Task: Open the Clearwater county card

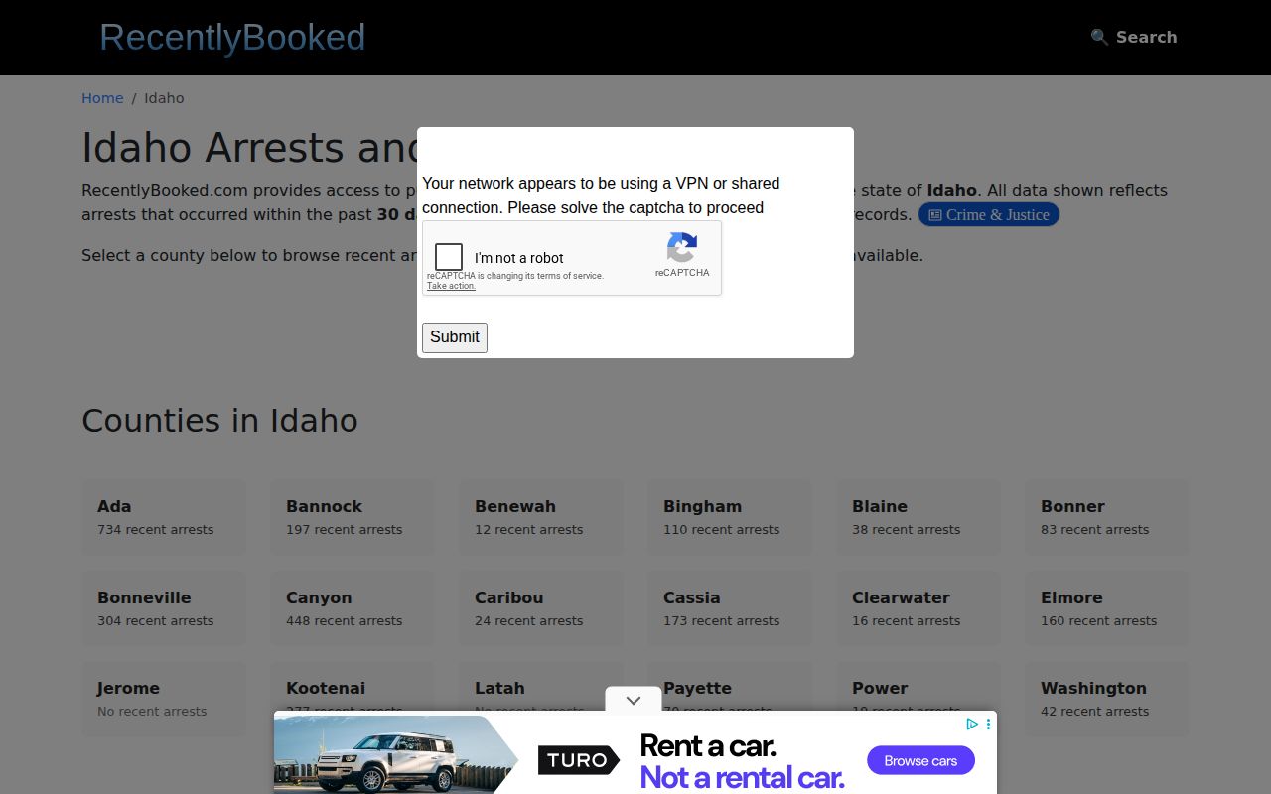Action: pyautogui.click(x=918, y=608)
